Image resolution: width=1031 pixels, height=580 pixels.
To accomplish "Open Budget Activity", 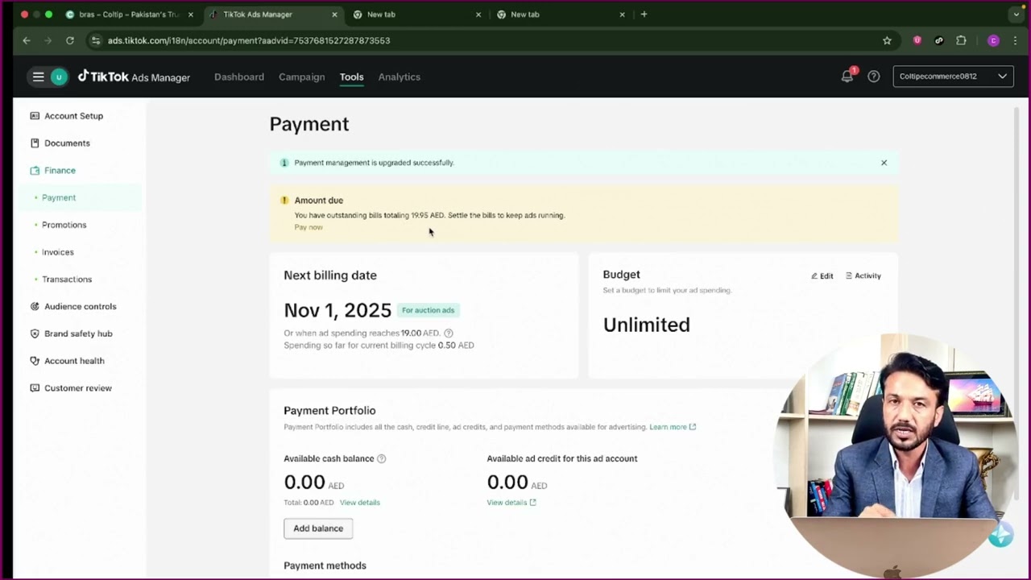I will (863, 276).
